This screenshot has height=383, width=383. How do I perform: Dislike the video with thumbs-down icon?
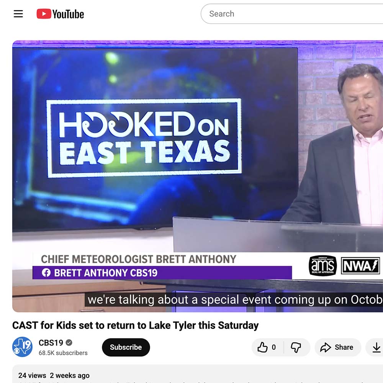pos(296,347)
